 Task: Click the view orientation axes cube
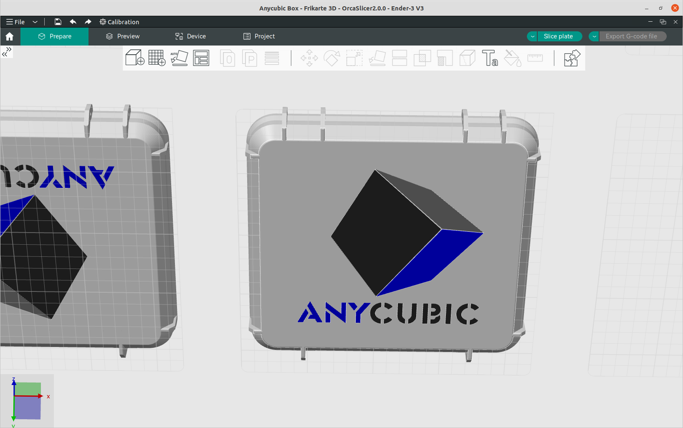coord(27,401)
